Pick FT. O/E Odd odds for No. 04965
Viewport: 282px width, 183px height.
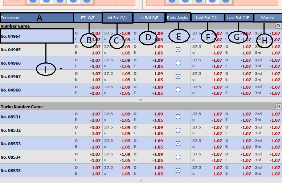pos(95,47)
